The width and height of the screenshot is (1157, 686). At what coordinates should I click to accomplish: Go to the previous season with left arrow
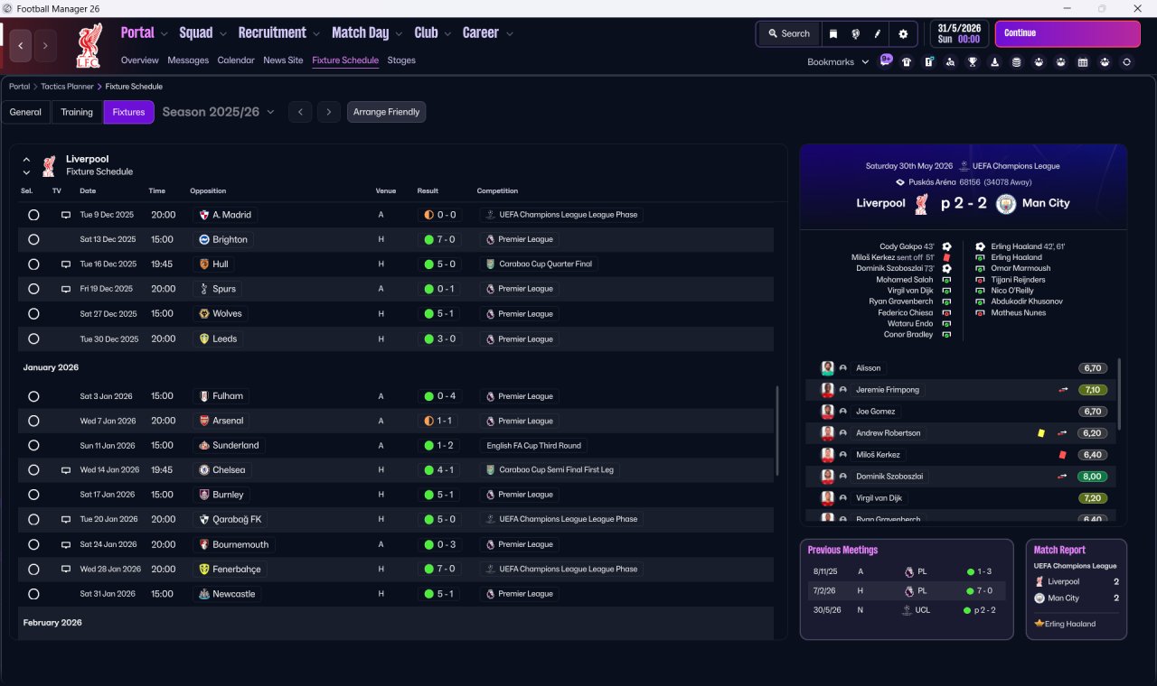(x=300, y=112)
